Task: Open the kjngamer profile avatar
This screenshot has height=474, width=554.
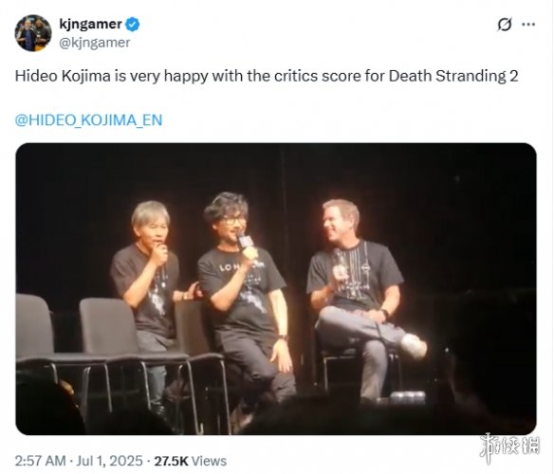Action: pyautogui.click(x=33, y=33)
